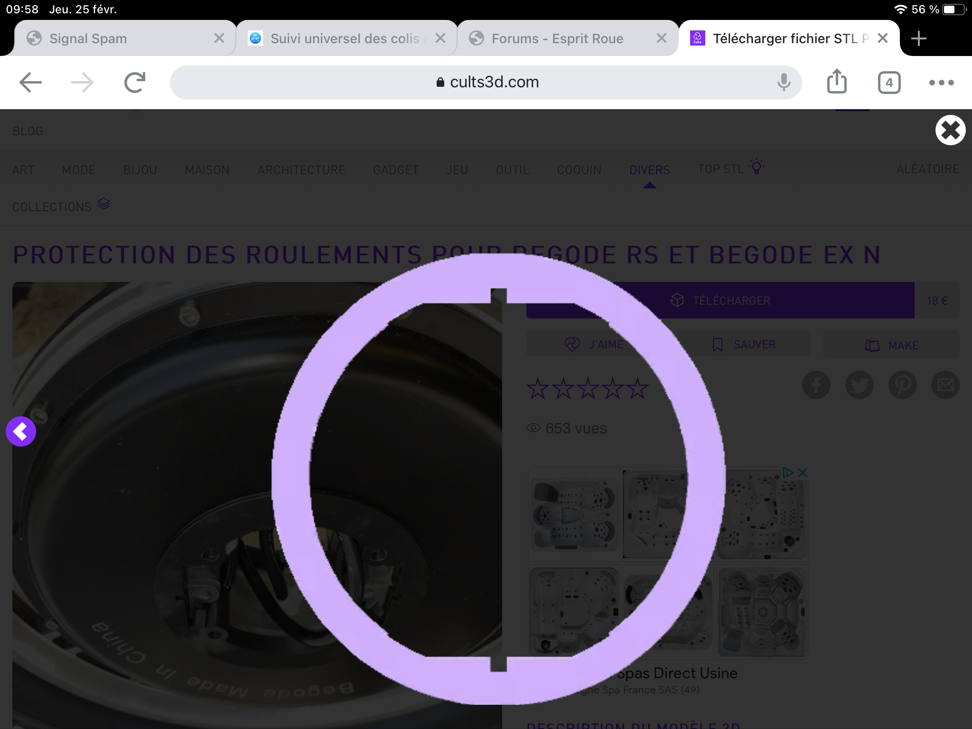Share on Facebook icon
Image resolution: width=972 pixels, height=729 pixels.
[816, 385]
